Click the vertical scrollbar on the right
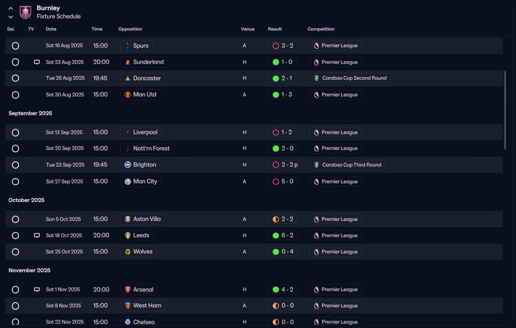 pos(506,110)
